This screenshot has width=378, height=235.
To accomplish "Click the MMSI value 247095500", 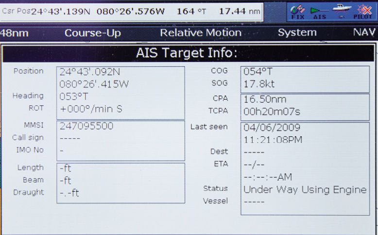I will [86, 126].
